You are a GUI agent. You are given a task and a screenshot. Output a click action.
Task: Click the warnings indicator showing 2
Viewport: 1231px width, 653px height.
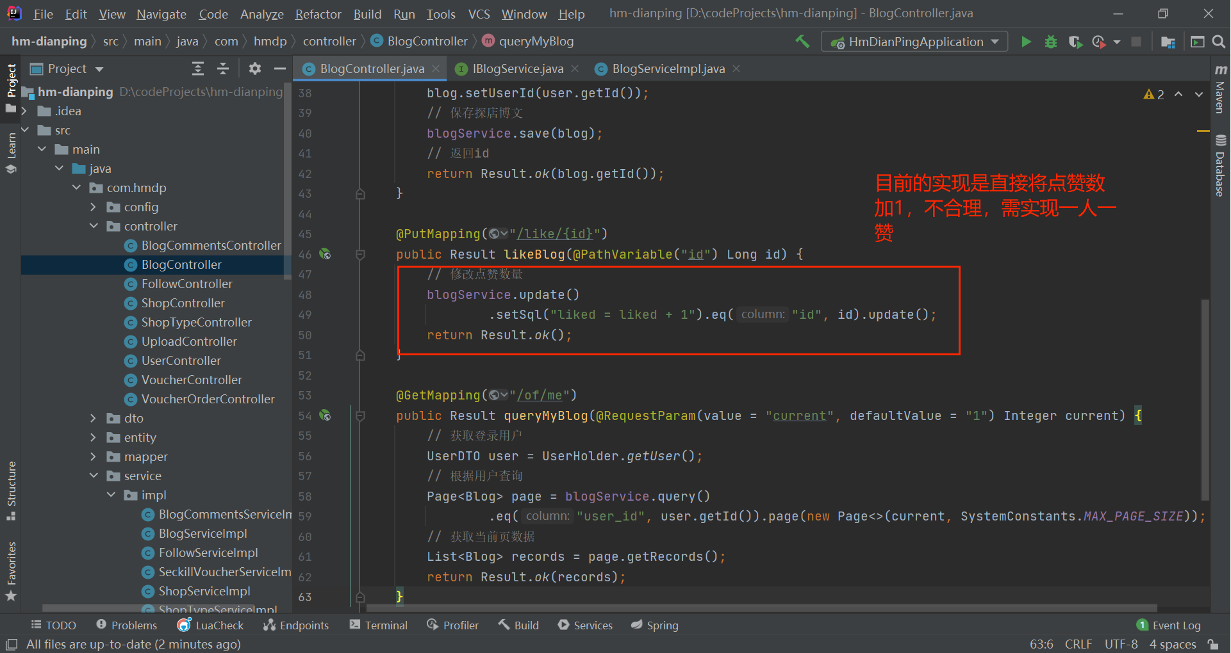coord(1154,94)
